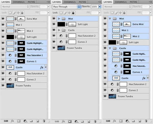Image resolution: width=153 pixels, height=124 pixels.
Task: Create new adjustment layer in the middle panel
Action: 76,121
